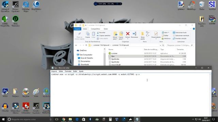Select Área de Trabalho in navigation pane
This screenshot has width=218, height=122.
(85, 58)
